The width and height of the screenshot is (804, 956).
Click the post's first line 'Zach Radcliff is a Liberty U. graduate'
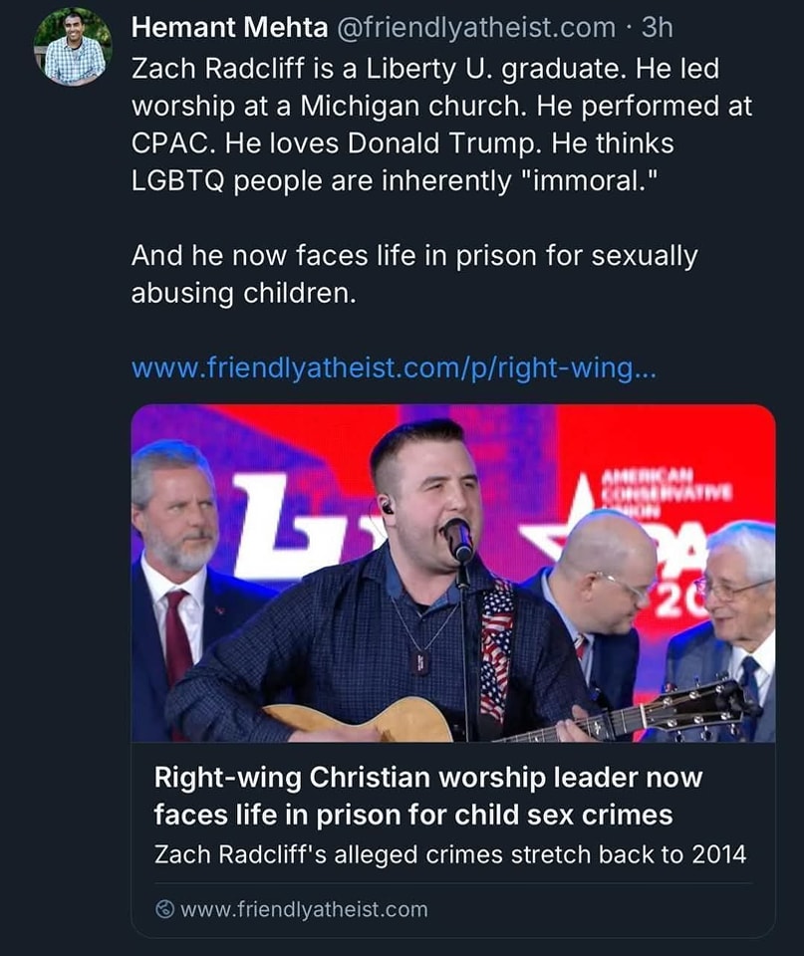[x=423, y=70]
